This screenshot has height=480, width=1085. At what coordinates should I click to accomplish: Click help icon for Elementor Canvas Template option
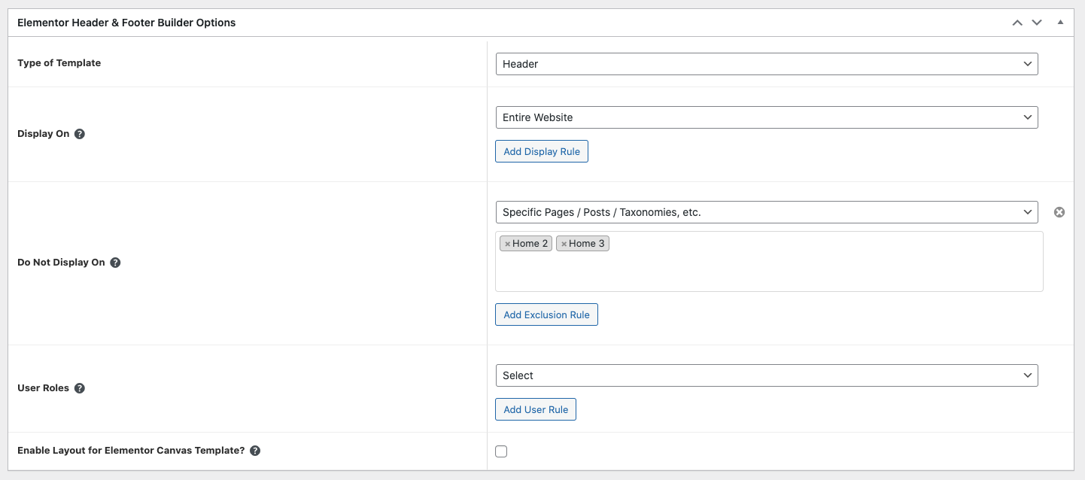(x=255, y=451)
